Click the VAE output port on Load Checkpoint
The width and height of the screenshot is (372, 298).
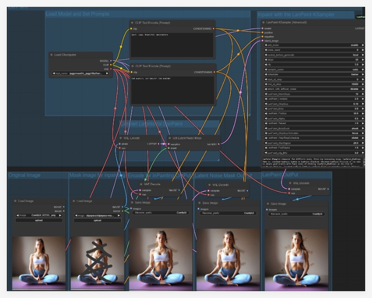tap(111, 69)
